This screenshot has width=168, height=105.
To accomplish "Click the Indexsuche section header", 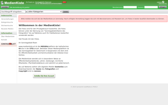I will coord(8,15).
